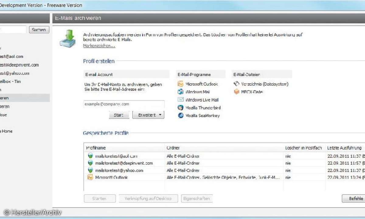Viewport: 365px width, 219px height.
Task: Select Mozilla Thunderbird program entry
Action: [x=203, y=108]
